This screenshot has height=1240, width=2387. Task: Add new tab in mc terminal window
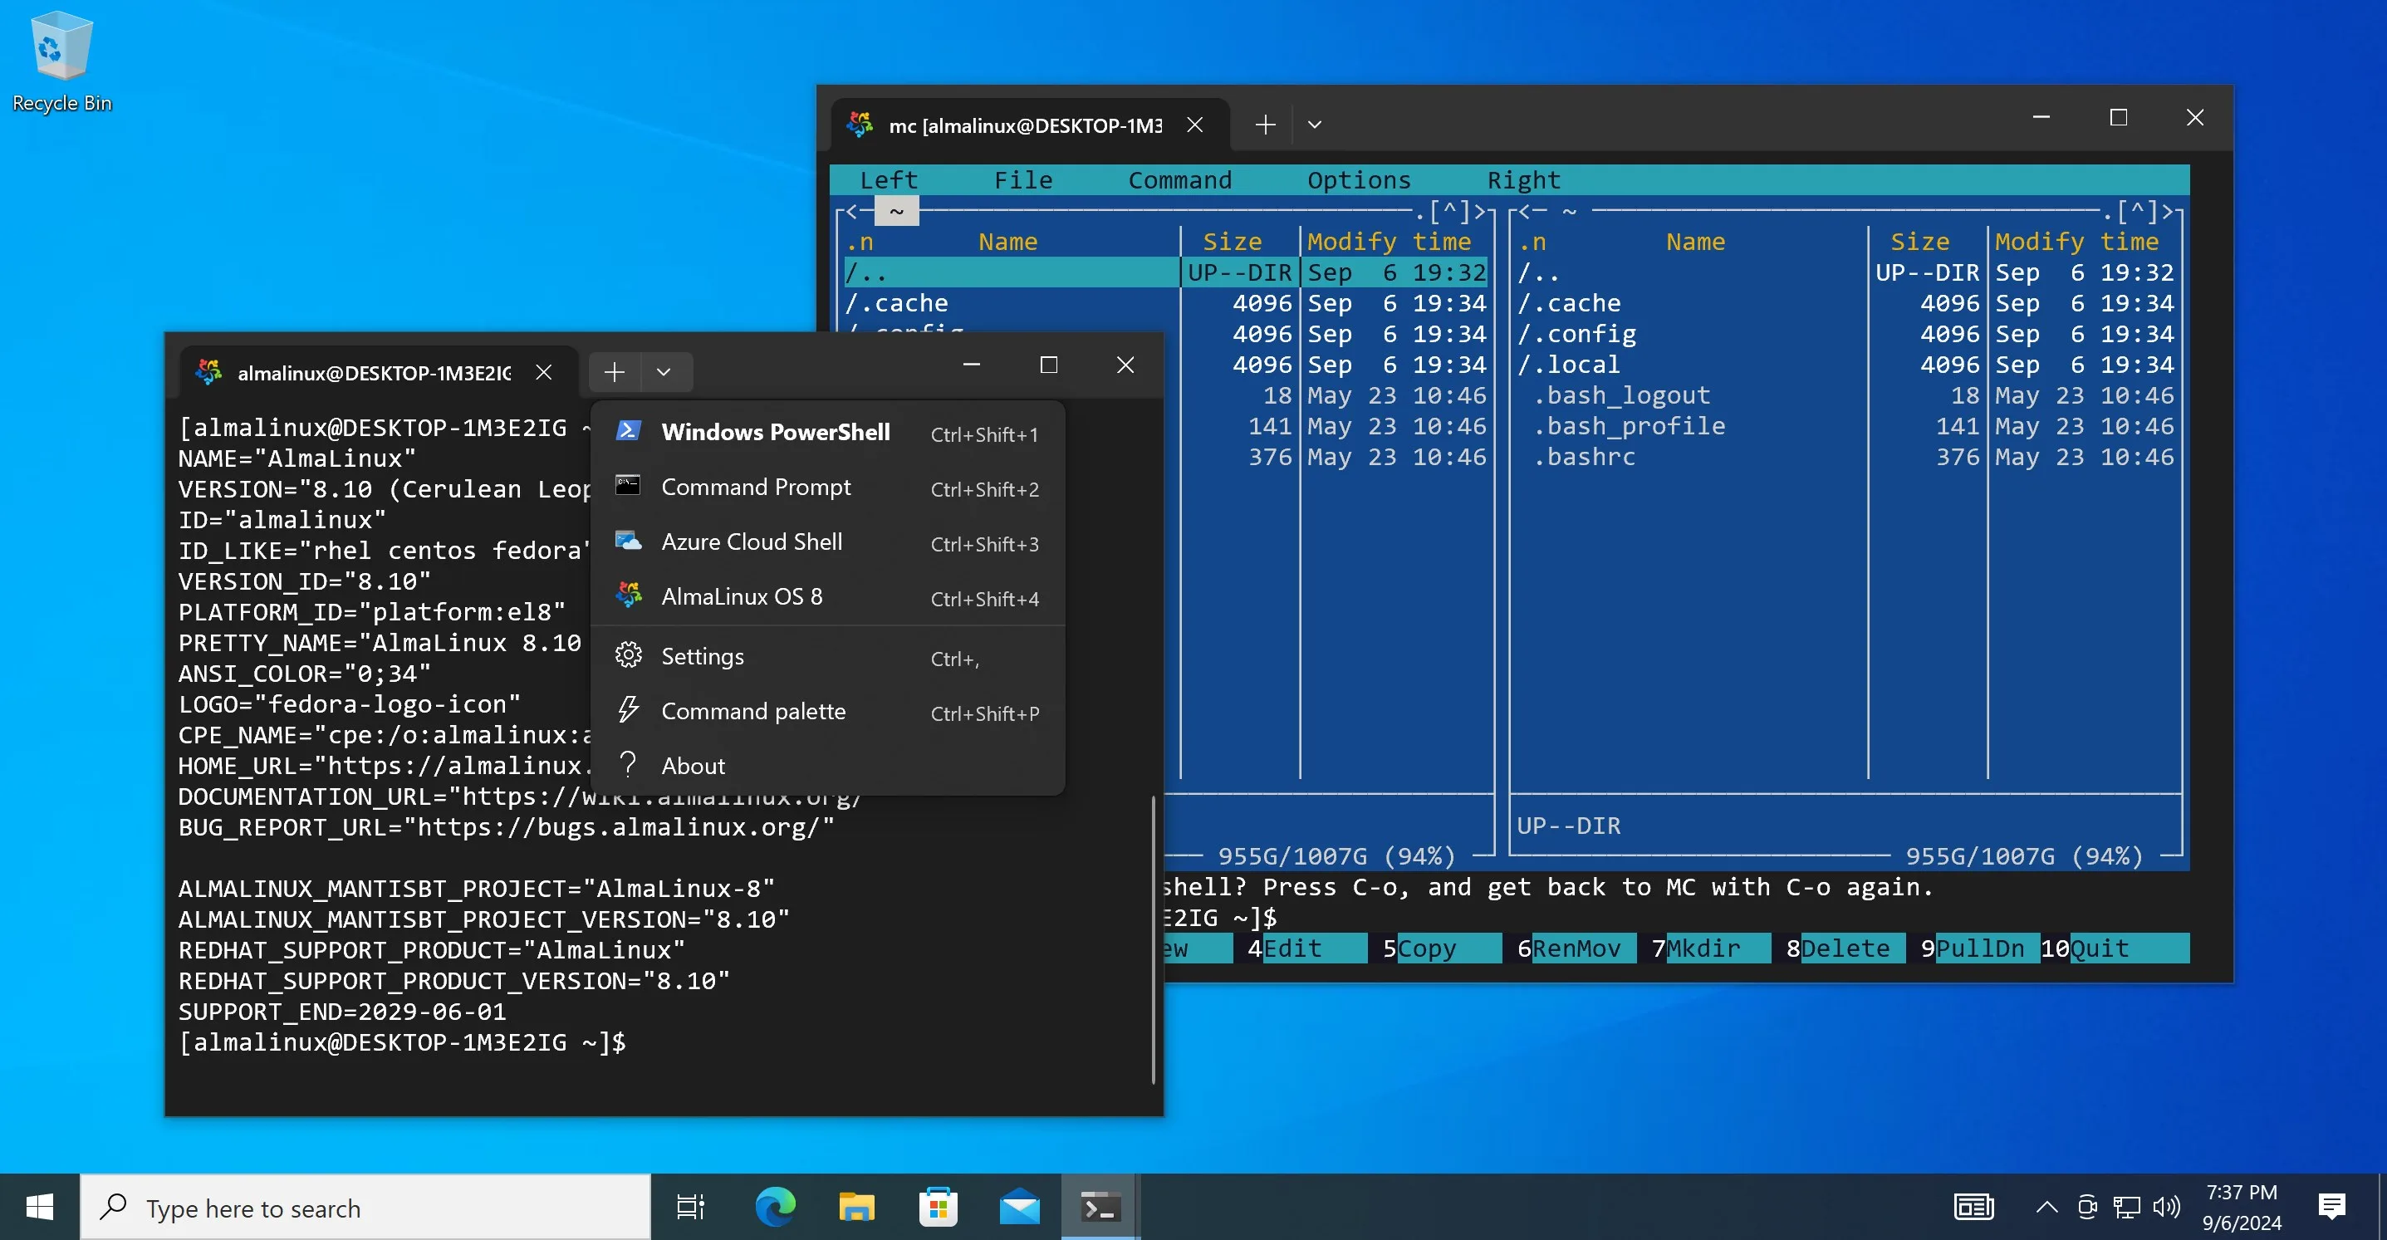pos(1265,125)
